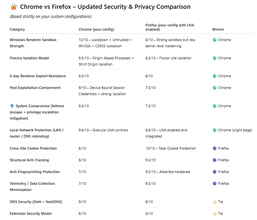
Task: Click the italic "Based strictly on your custom configurations" subtitle
Action: pyautogui.click(x=51, y=17)
